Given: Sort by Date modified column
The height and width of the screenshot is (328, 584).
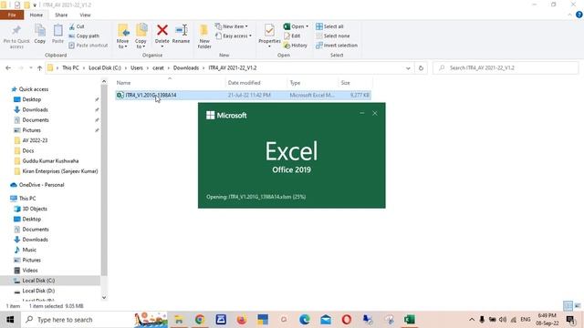Looking at the screenshot, I should [x=244, y=83].
